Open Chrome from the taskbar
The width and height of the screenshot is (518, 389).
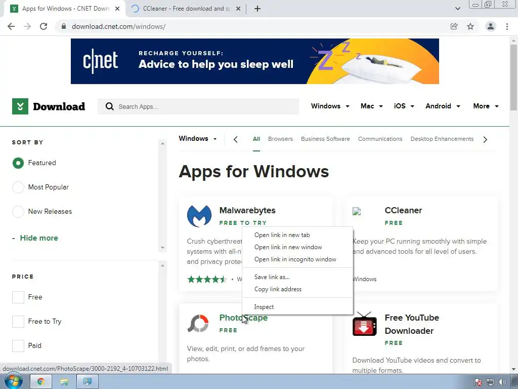41,382
